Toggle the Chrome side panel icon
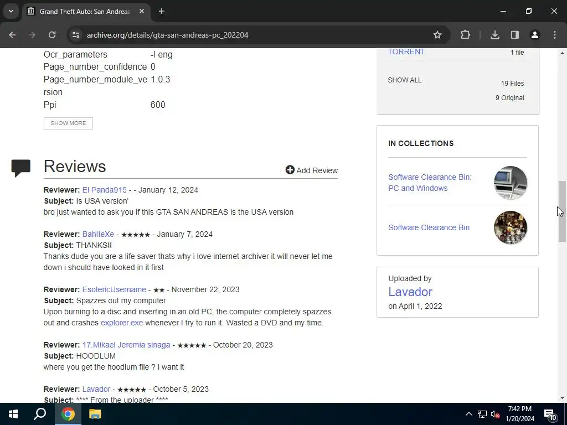The width and height of the screenshot is (567, 425). click(x=515, y=35)
